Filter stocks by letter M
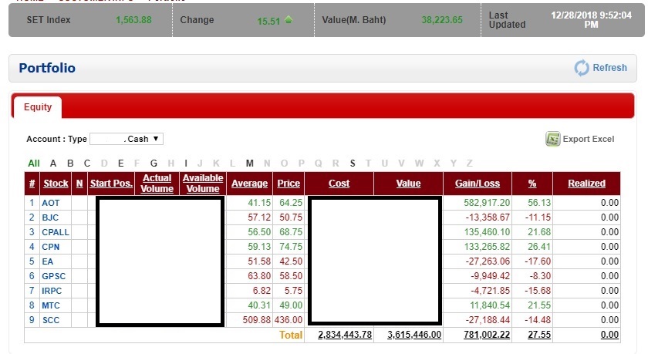The image size is (648, 354). pos(250,164)
